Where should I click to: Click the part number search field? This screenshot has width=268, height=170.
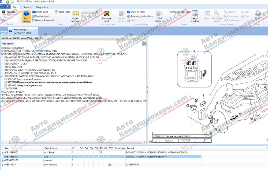(x=177, y=12)
